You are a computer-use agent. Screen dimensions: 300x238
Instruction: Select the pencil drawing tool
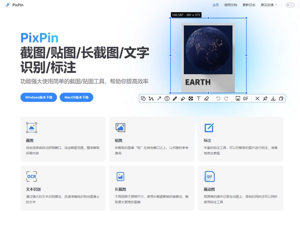[x=175, y=98]
